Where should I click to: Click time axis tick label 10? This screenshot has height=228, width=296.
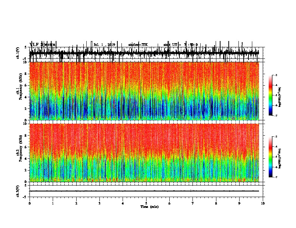pos(263,203)
